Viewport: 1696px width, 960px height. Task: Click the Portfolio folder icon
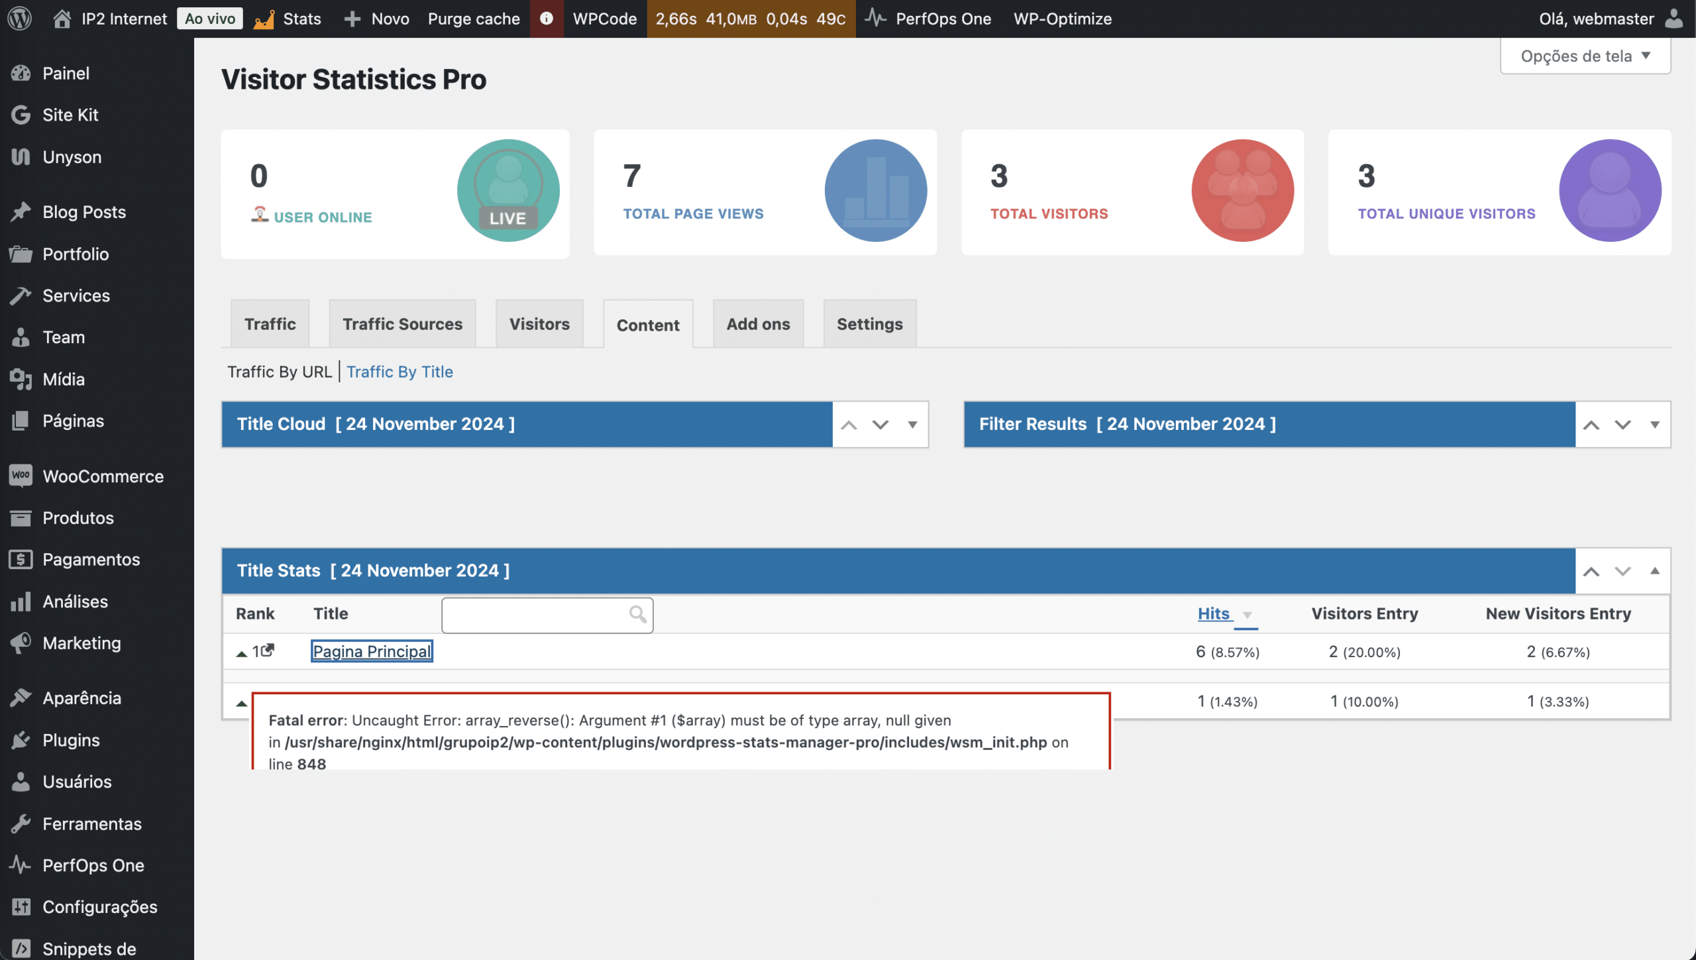click(x=21, y=254)
